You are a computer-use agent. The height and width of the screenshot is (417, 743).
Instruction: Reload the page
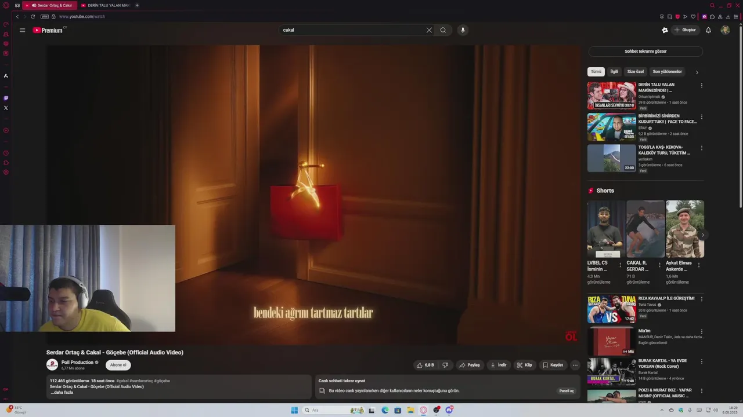33,17
